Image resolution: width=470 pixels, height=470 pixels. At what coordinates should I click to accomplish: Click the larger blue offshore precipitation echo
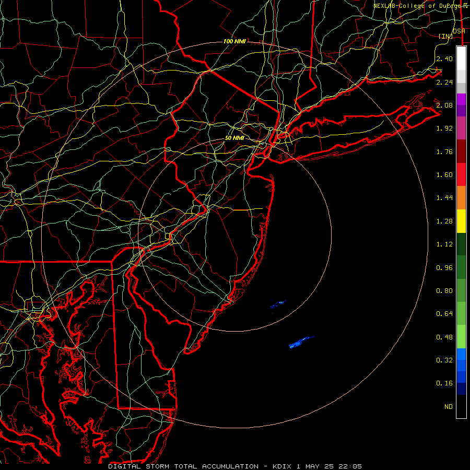point(301,342)
